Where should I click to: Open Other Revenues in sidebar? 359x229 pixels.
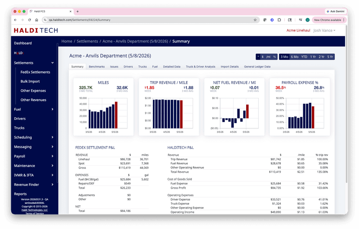33,100
